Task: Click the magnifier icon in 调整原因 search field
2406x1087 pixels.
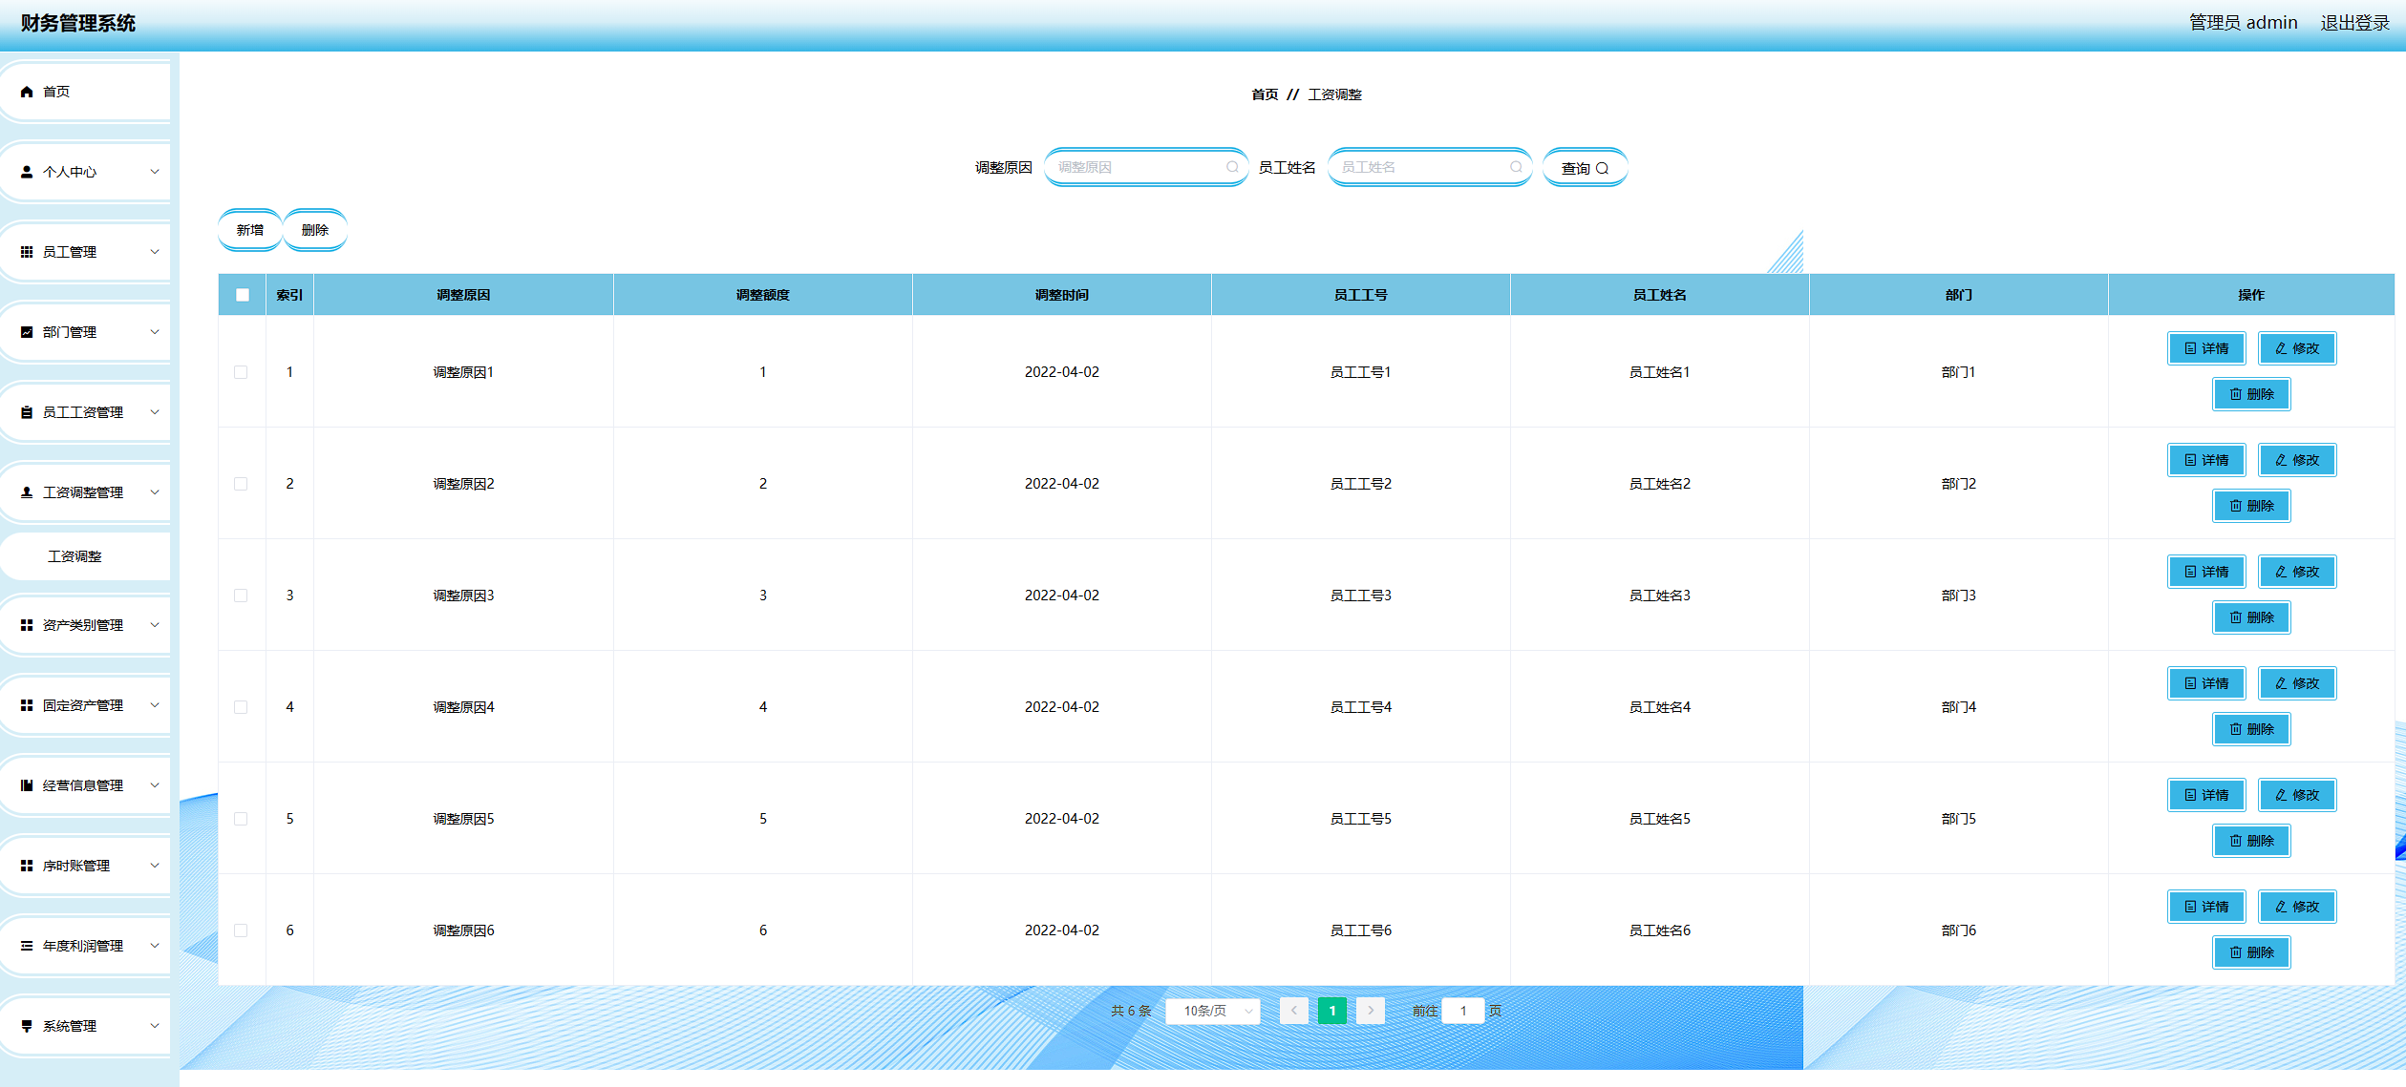Action: coord(1232,167)
